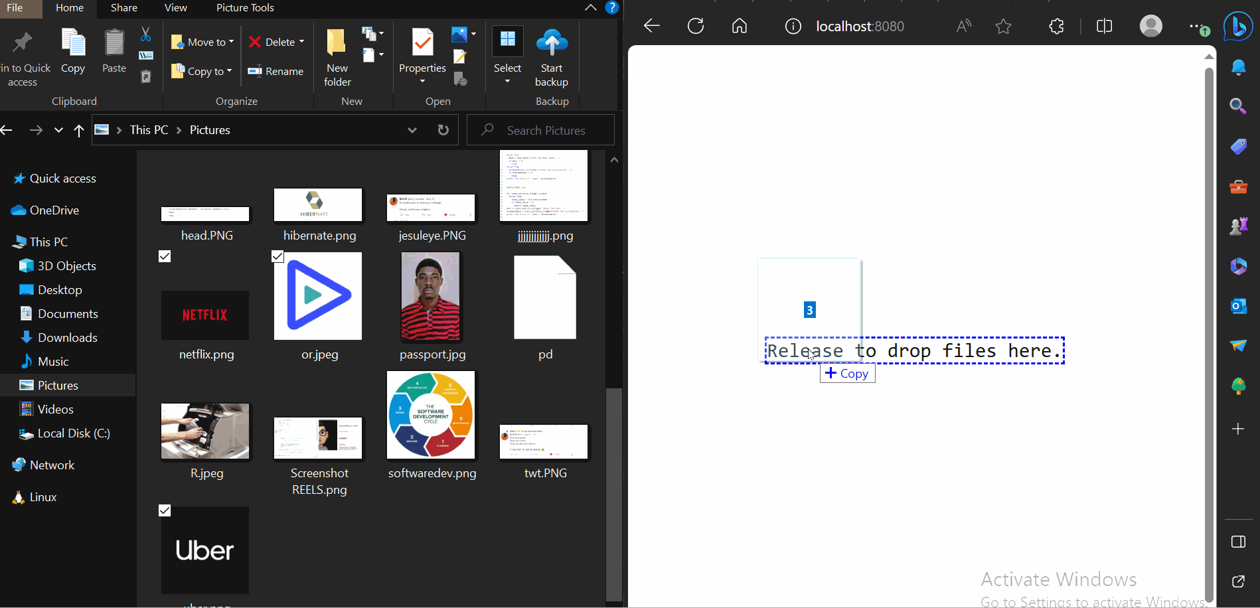
Task: Click the Cut scissors icon in Clipboard group
Action: pyautogui.click(x=145, y=34)
